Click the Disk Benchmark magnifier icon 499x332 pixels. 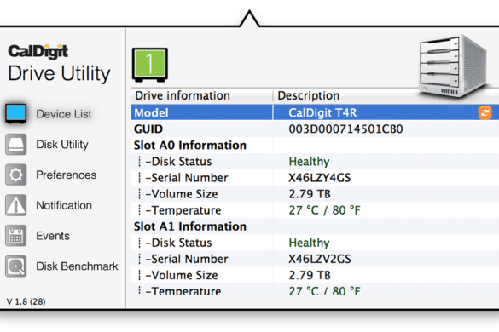16,266
